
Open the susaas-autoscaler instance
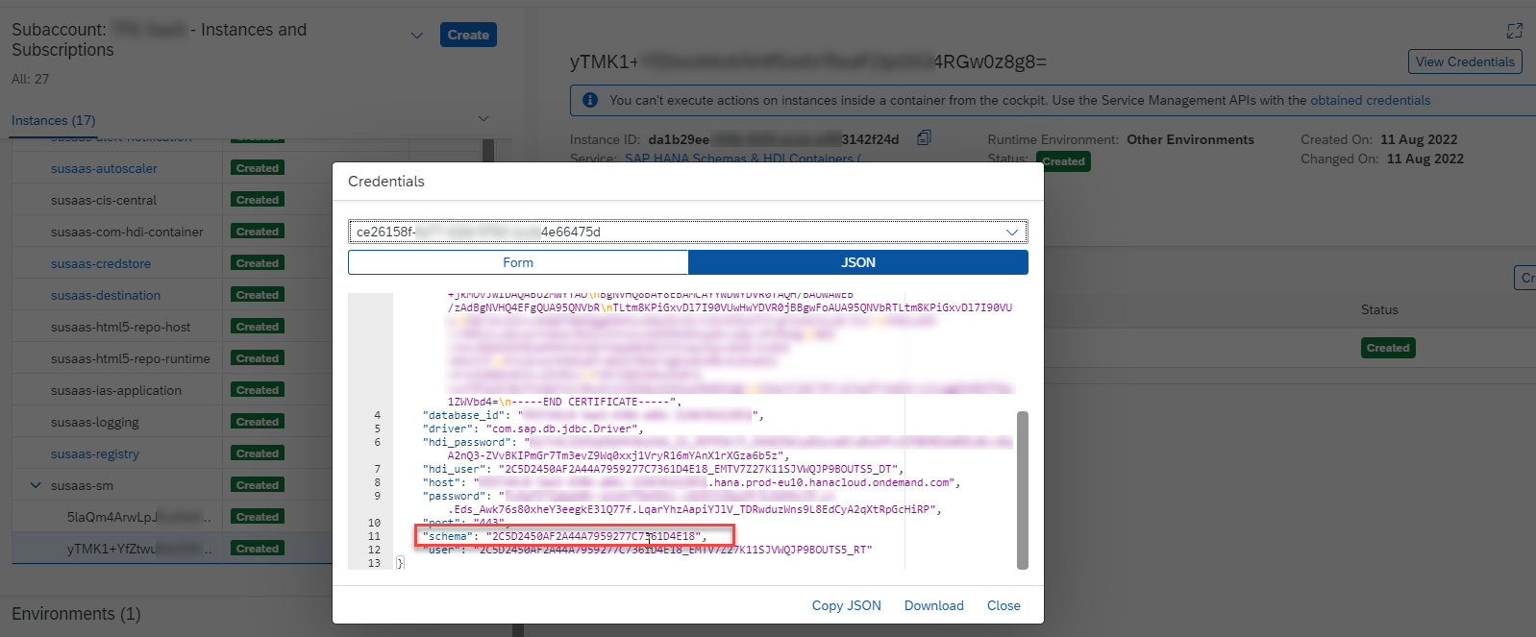tap(104, 168)
